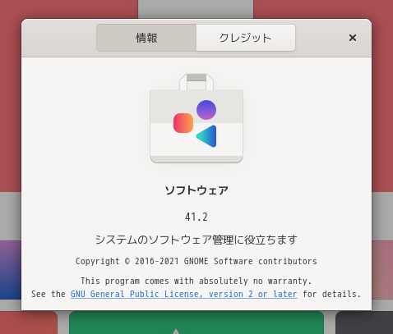Click the Copyright 2016-2021 GNOME Software line
Image resolution: width=393 pixels, height=334 pixels.
coord(196,261)
